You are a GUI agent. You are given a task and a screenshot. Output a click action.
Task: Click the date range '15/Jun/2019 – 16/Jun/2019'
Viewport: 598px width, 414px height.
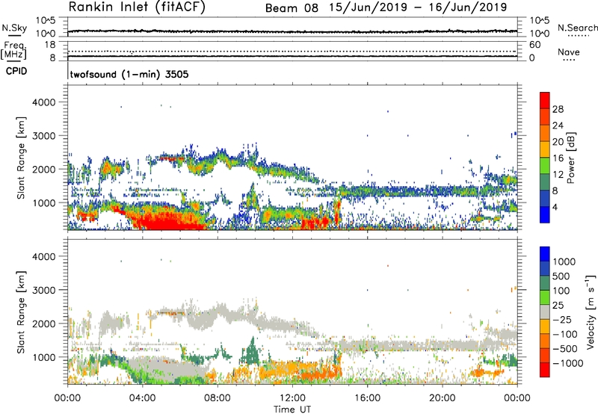tap(418, 7)
